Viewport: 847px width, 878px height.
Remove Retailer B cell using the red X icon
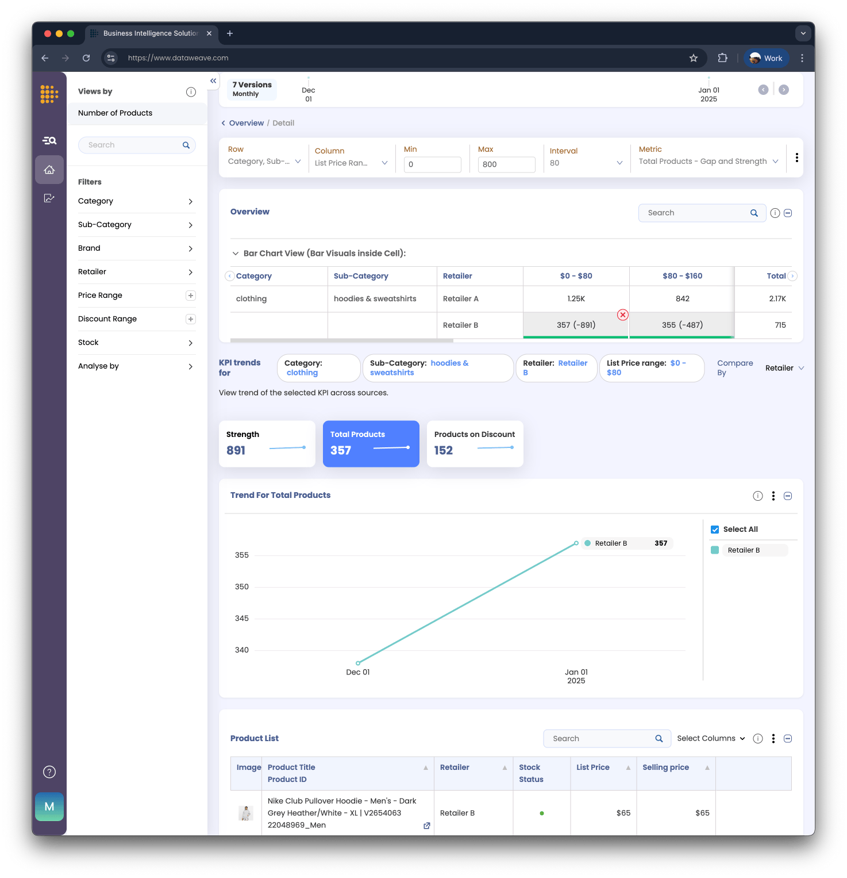click(x=622, y=315)
